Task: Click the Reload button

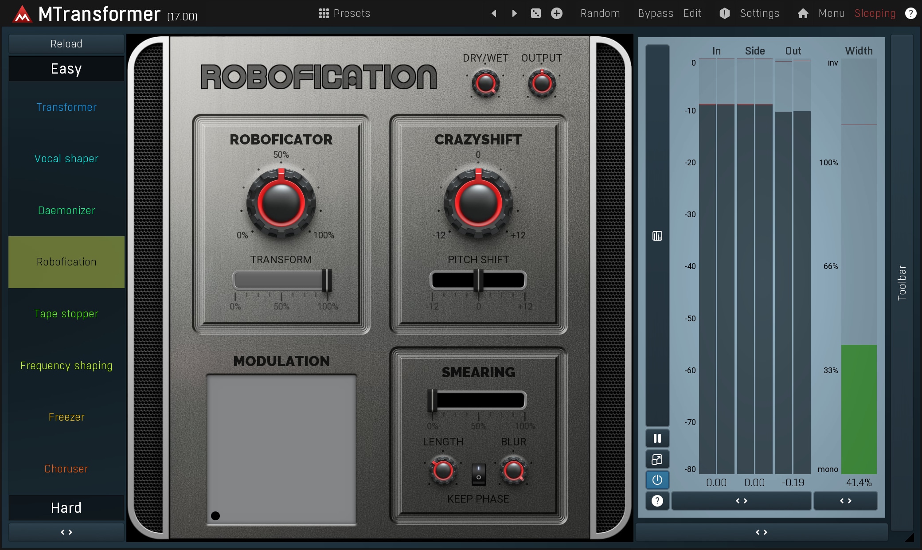Action: (66, 44)
